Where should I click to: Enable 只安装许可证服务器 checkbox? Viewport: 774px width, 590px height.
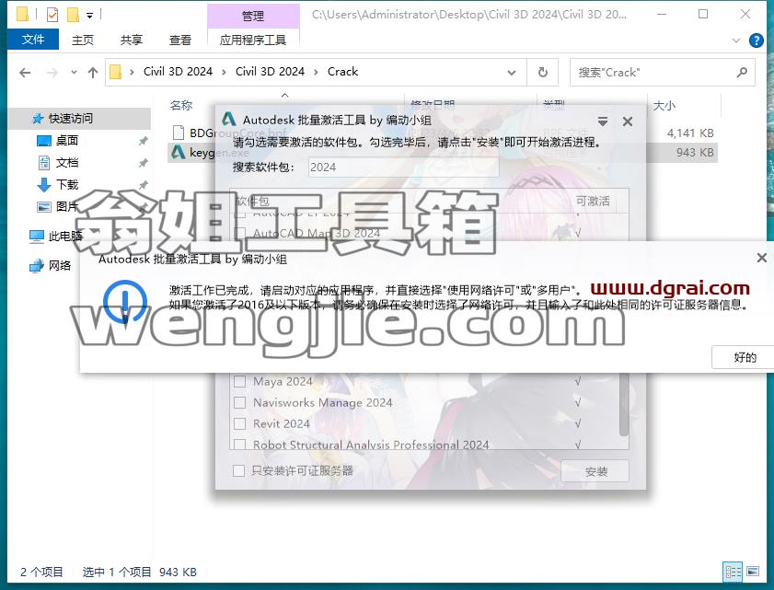click(238, 470)
